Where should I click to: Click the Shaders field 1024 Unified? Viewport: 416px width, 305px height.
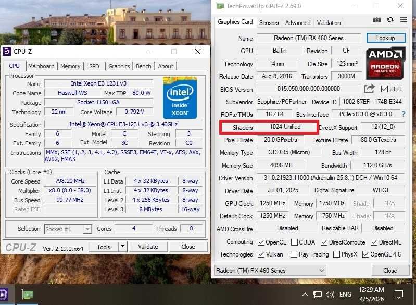pos(287,127)
